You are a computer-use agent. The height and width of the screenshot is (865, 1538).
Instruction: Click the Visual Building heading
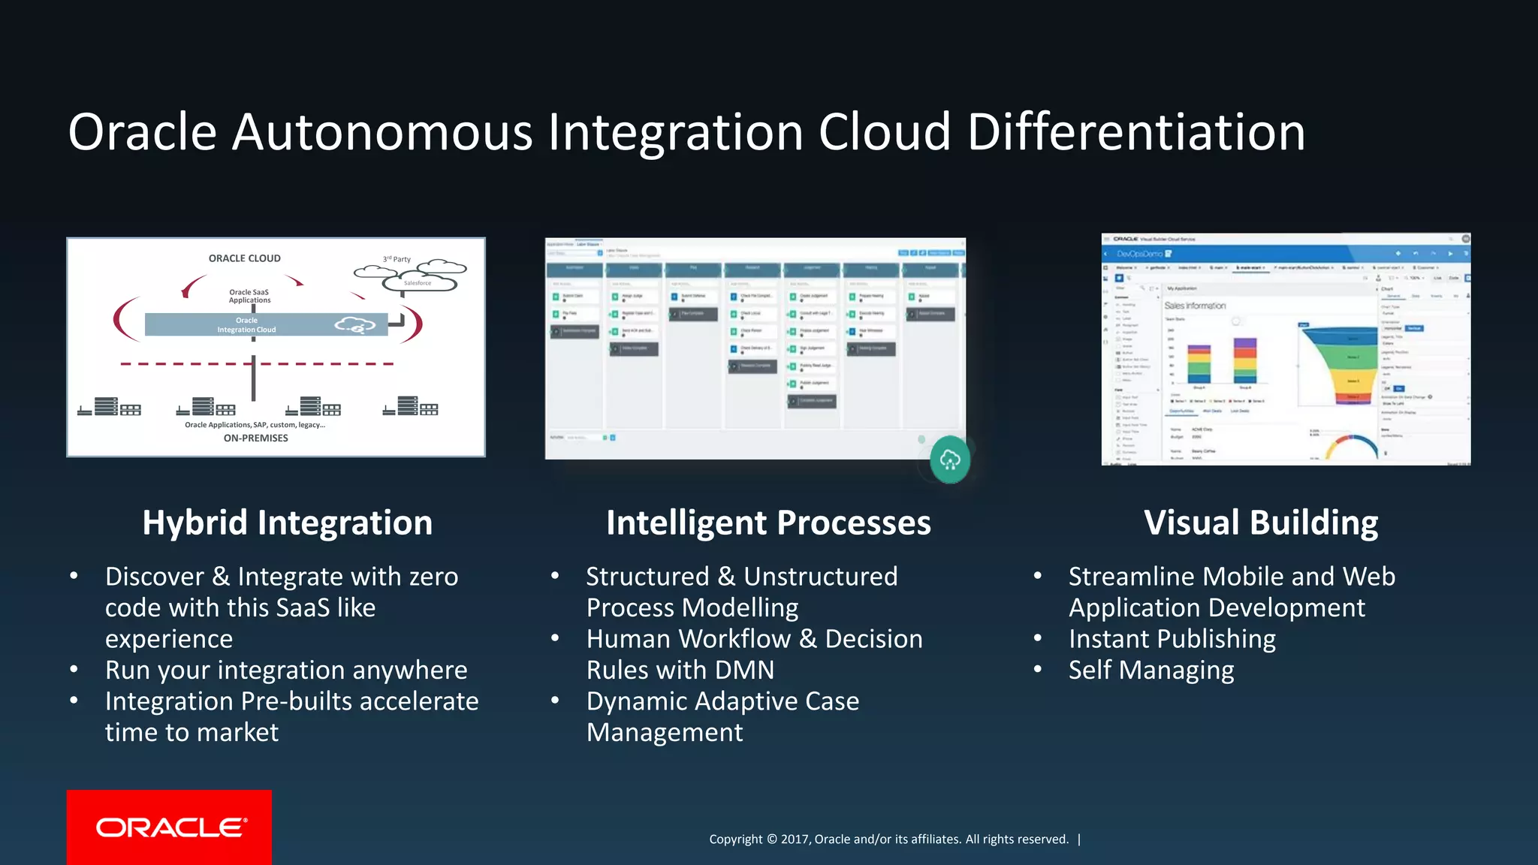click(x=1261, y=523)
